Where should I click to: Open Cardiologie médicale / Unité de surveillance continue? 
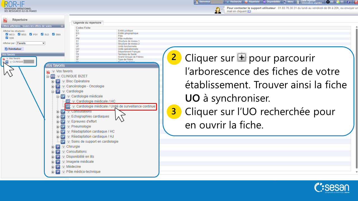[116, 106]
